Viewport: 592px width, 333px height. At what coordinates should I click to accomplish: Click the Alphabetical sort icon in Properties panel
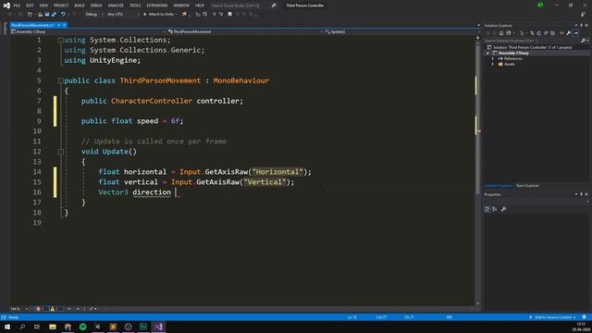(495, 209)
